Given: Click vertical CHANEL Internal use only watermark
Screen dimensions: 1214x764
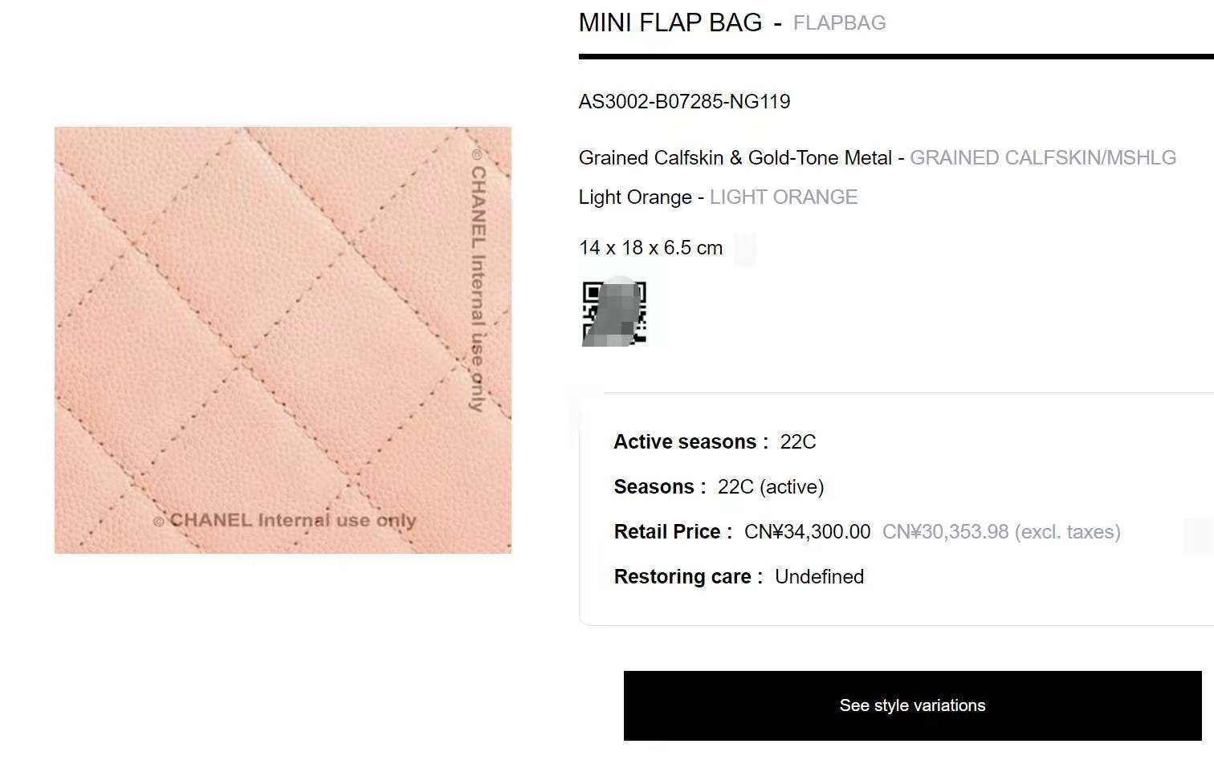Looking at the screenshot, I should pyautogui.click(x=478, y=280).
